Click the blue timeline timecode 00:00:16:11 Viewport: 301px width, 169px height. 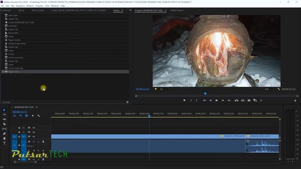(x=20, y=112)
